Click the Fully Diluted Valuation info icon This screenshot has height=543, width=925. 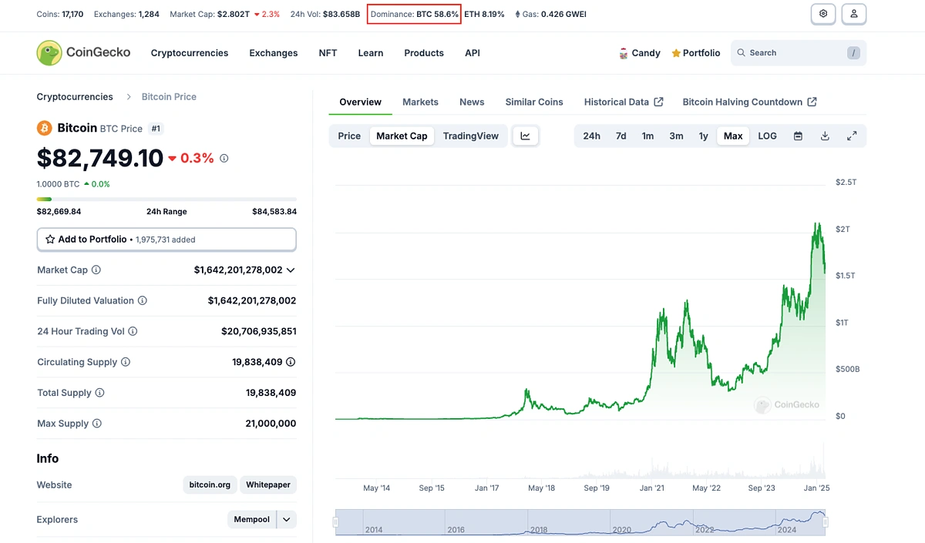tap(143, 300)
